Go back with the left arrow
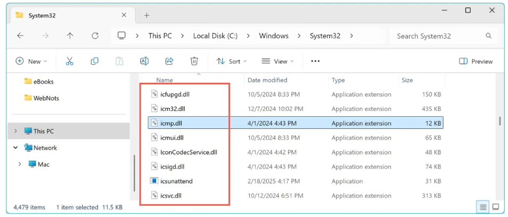Image resolution: width=508 pixels, height=217 pixels. (x=20, y=36)
